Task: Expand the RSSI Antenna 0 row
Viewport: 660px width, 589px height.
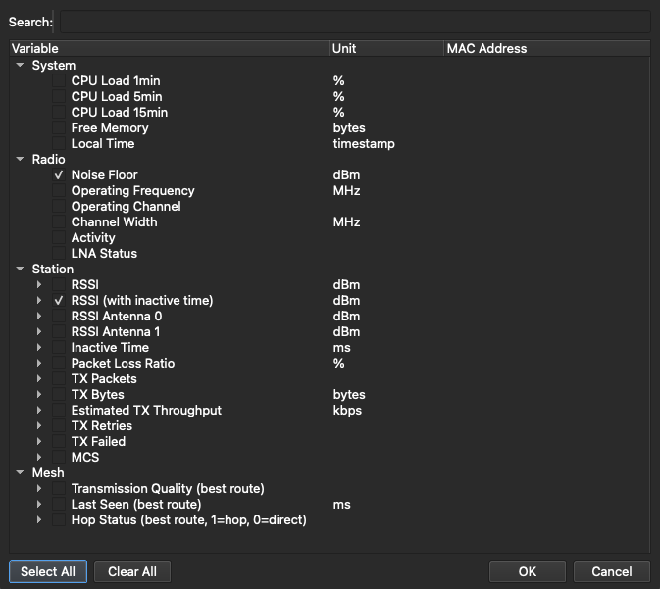Action: (39, 317)
